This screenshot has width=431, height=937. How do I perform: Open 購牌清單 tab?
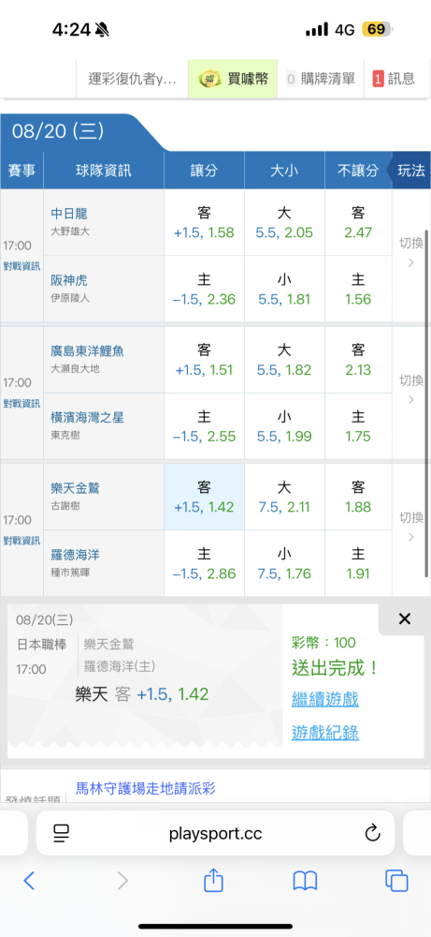tap(321, 79)
